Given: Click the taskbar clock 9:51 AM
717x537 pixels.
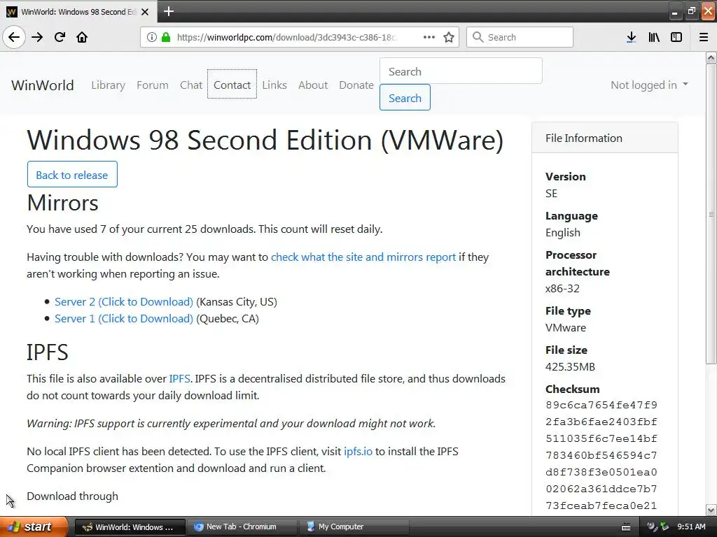Looking at the screenshot, I should tap(691, 527).
